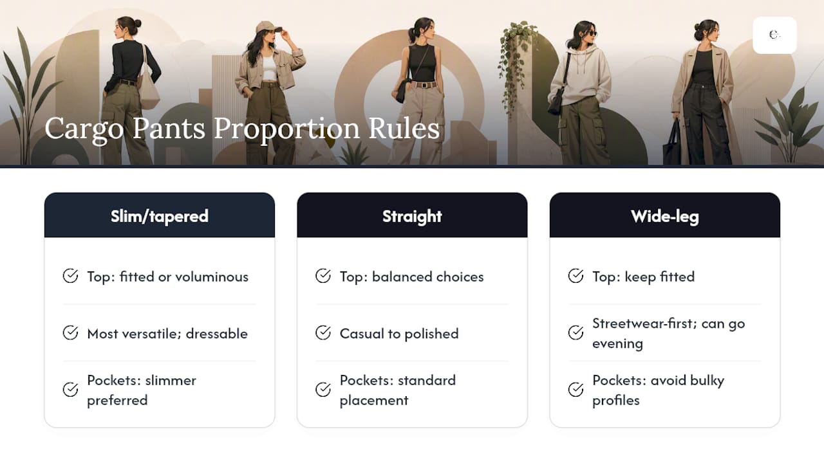824x463 pixels.
Task: Click the check icon next to "Pockets: standard placement"
Action: tap(323, 389)
